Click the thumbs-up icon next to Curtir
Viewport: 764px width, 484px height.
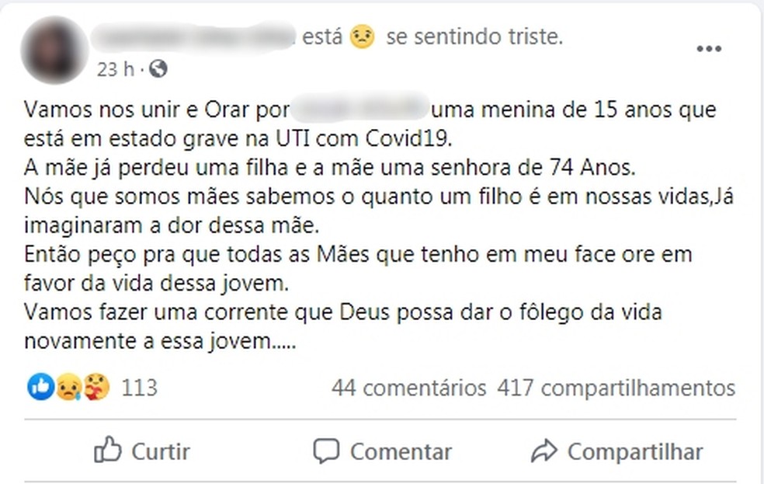pos(109,450)
